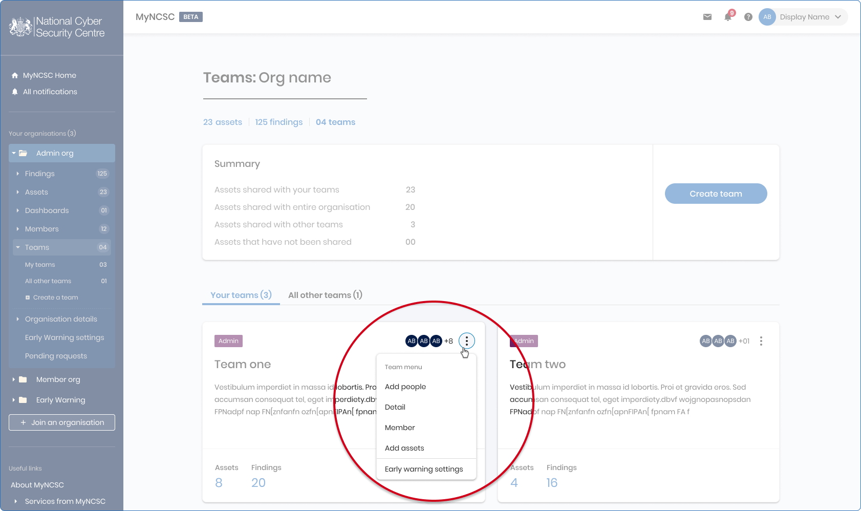The width and height of the screenshot is (861, 511).
Task: Click the help question mark icon
Action: [x=748, y=17]
